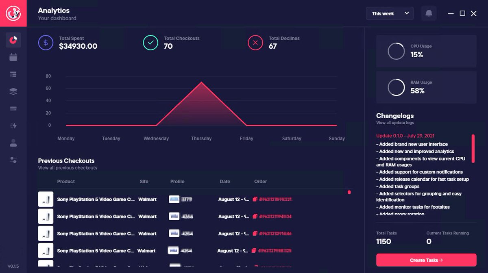
Task: Click the checkmark Total Checkouts icon
Action: 150,42
